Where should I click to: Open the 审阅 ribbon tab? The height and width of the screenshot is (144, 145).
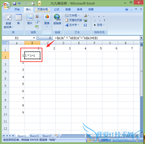point(79,9)
